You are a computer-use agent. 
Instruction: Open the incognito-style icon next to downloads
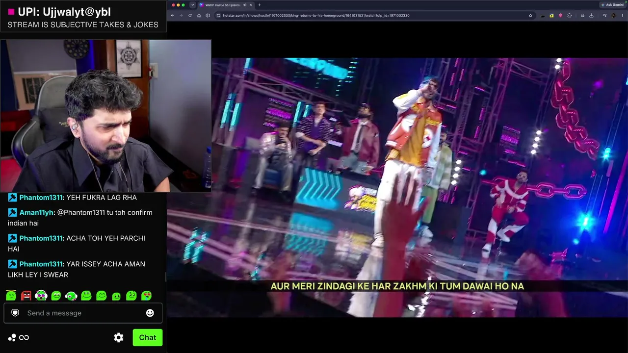click(582, 15)
